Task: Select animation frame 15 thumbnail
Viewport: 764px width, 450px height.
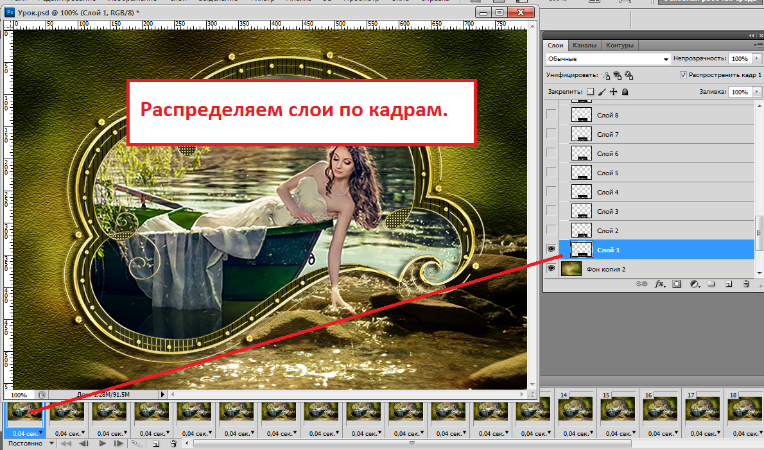Action: [618, 409]
